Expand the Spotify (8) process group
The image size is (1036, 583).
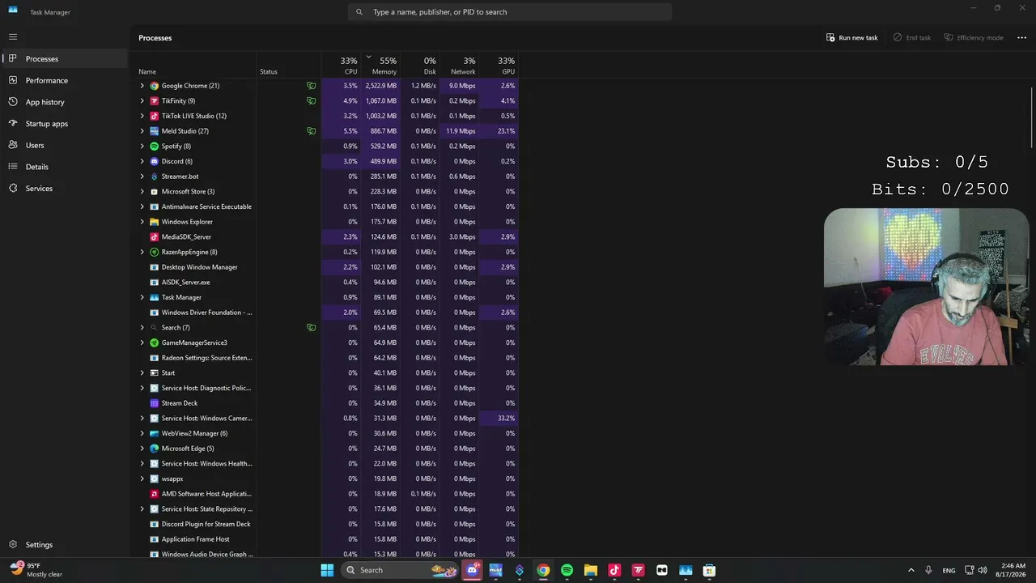(142, 147)
